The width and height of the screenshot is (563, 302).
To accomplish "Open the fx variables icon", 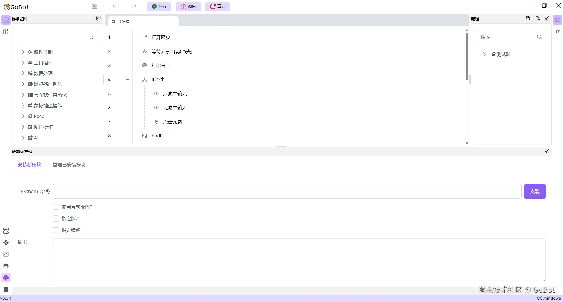I will [x=557, y=32].
